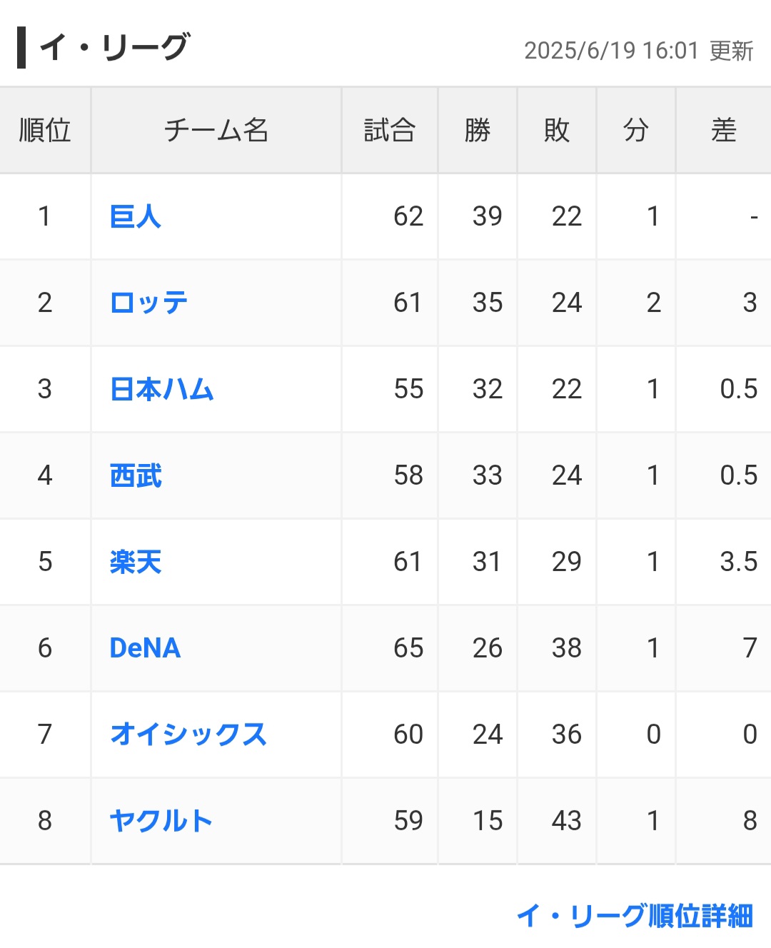Click the 分 column header
The height and width of the screenshot is (948, 771).
pyautogui.click(x=636, y=131)
